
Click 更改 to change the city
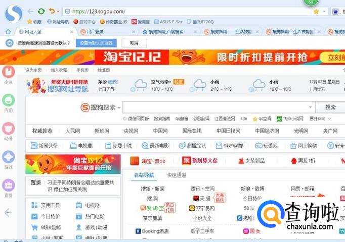(113, 82)
